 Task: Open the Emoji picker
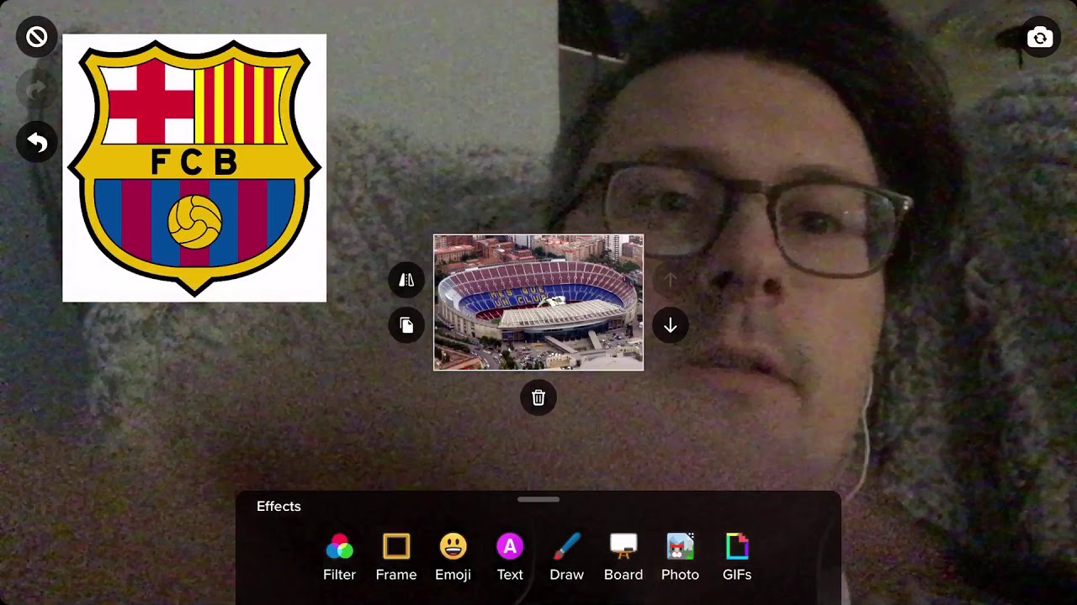(x=453, y=557)
